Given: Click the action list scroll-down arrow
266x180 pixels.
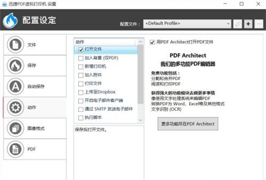Looking at the screenshot, I should pyautogui.click(x=140, y=120).
